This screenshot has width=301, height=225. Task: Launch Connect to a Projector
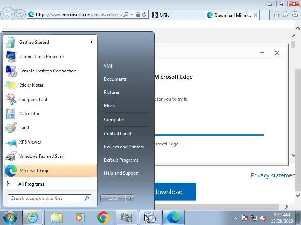click(50, 57)
